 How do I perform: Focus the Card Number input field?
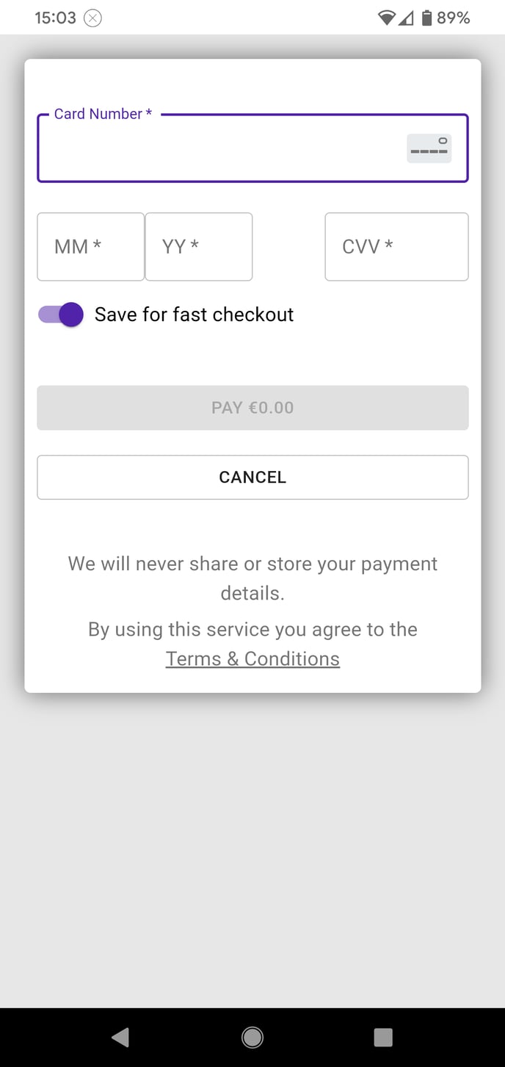pos(220,149)
